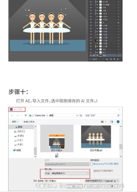Unlock the 背景 layer via its lock icon

(94, 55)
